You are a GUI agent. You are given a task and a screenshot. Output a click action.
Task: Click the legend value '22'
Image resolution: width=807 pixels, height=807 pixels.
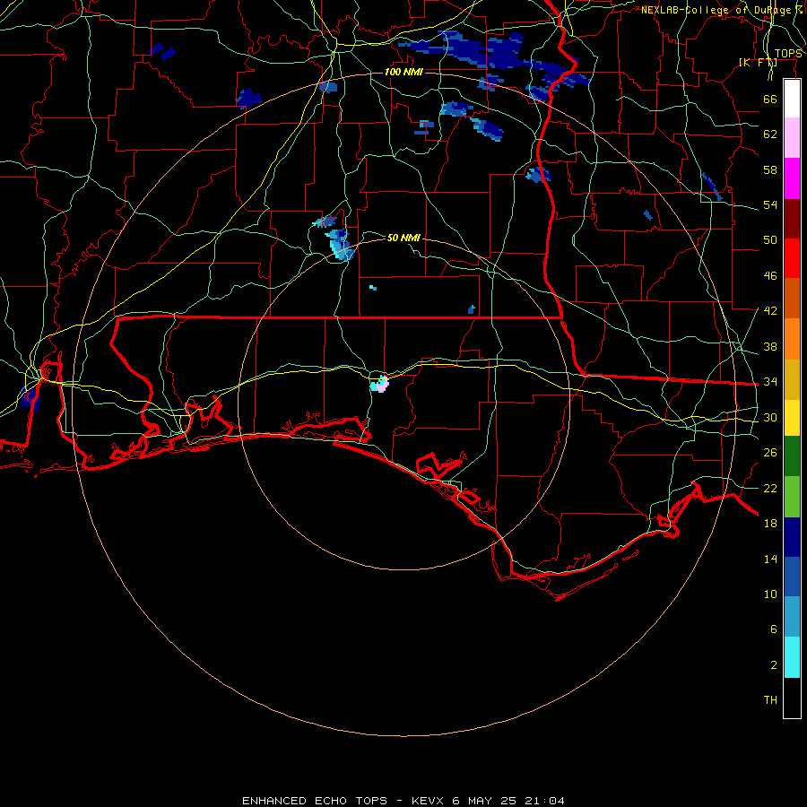[x=770, y=488]
